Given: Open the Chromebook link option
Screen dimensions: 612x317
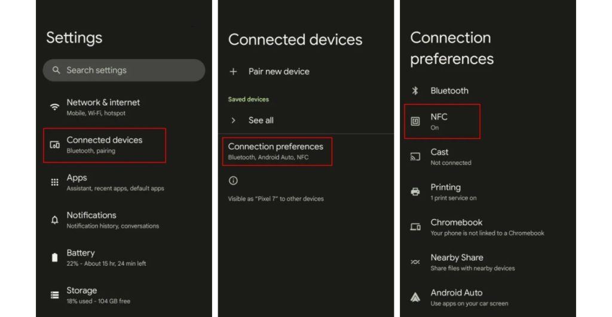Looking at the screenshot, I should [488, 227].
